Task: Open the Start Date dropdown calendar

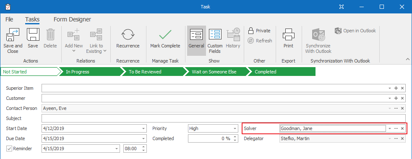Action: point(143,129)
